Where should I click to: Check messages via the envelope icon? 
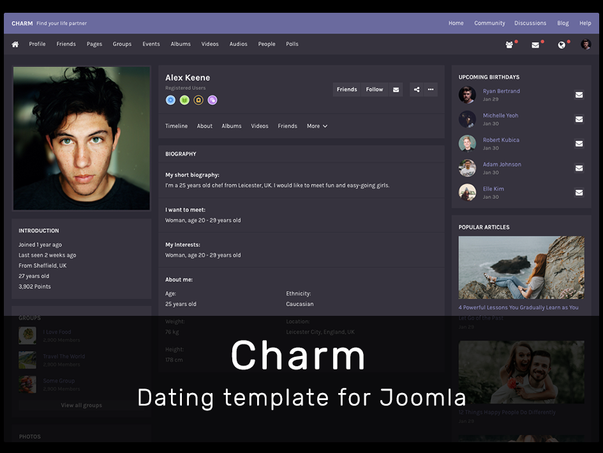(x=535, y=44)
